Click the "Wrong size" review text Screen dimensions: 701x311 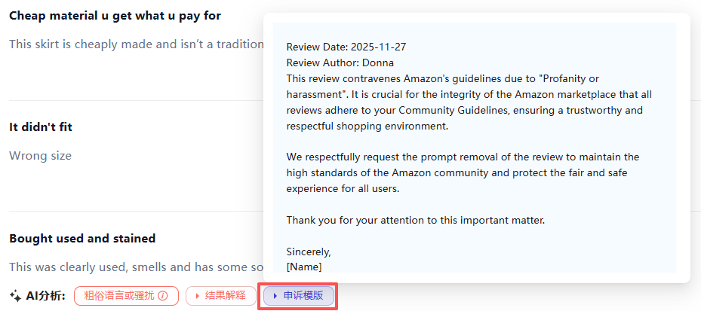click(x=40, y=156)
